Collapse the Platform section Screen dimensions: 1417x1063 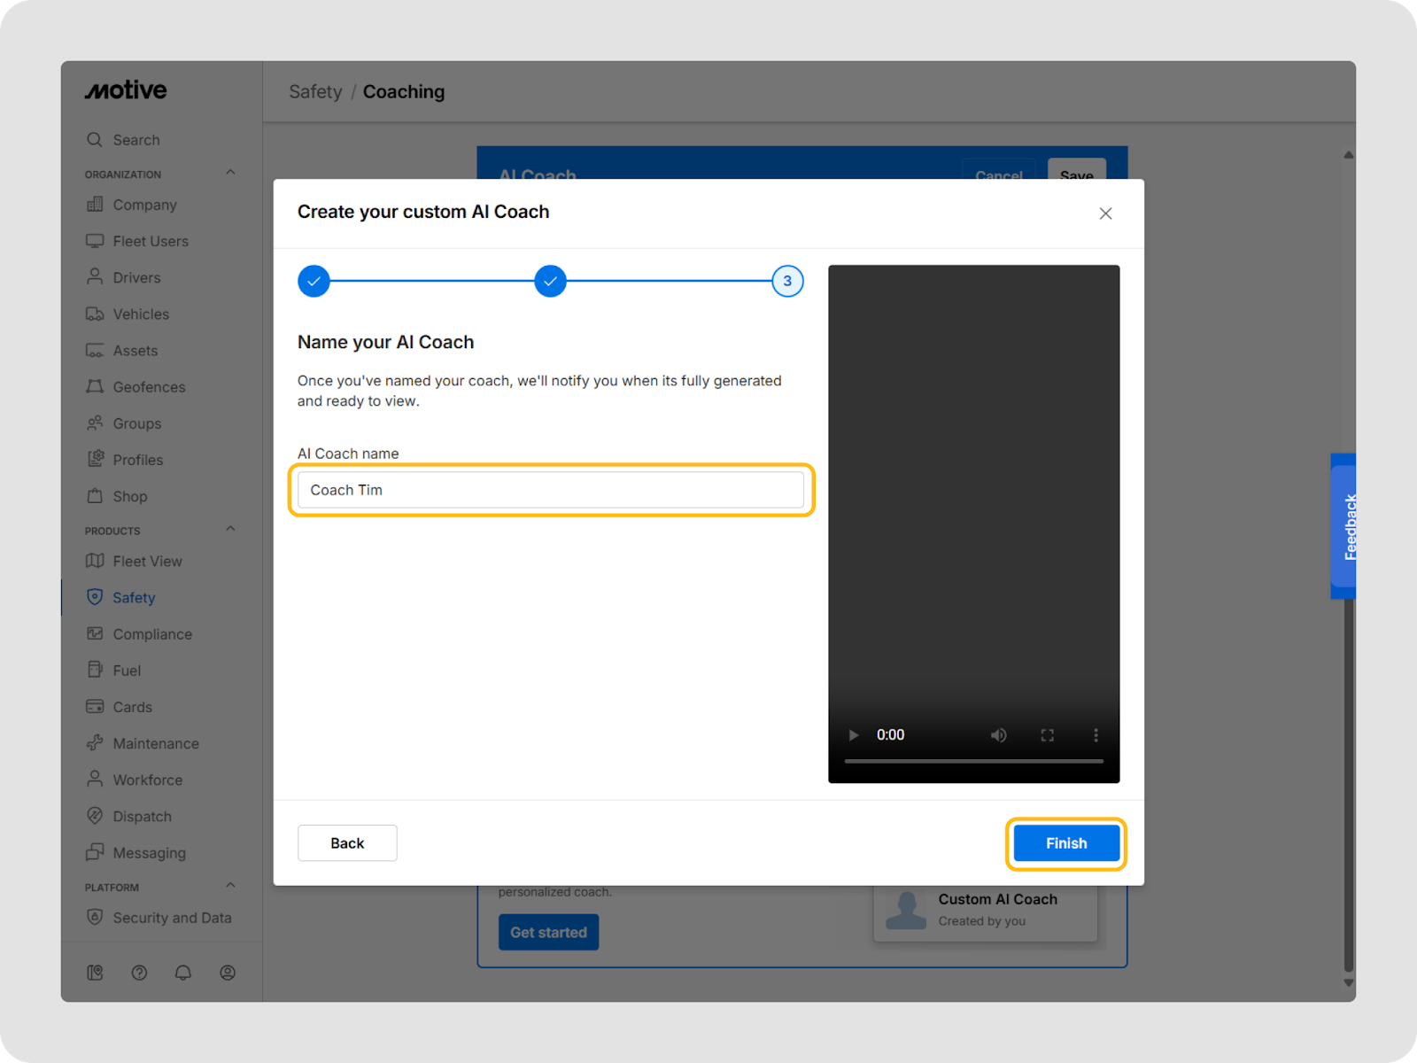pos(230,886)
